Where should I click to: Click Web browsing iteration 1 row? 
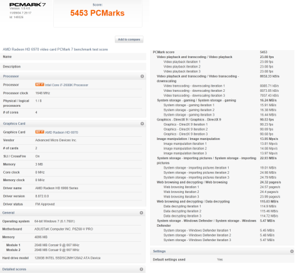[x=222, y=187]
